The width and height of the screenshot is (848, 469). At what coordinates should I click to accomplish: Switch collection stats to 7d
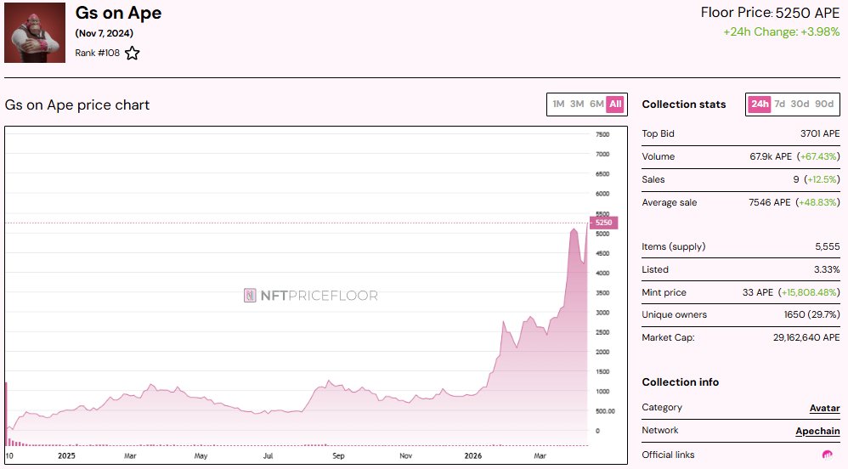(x=779, y=105)
